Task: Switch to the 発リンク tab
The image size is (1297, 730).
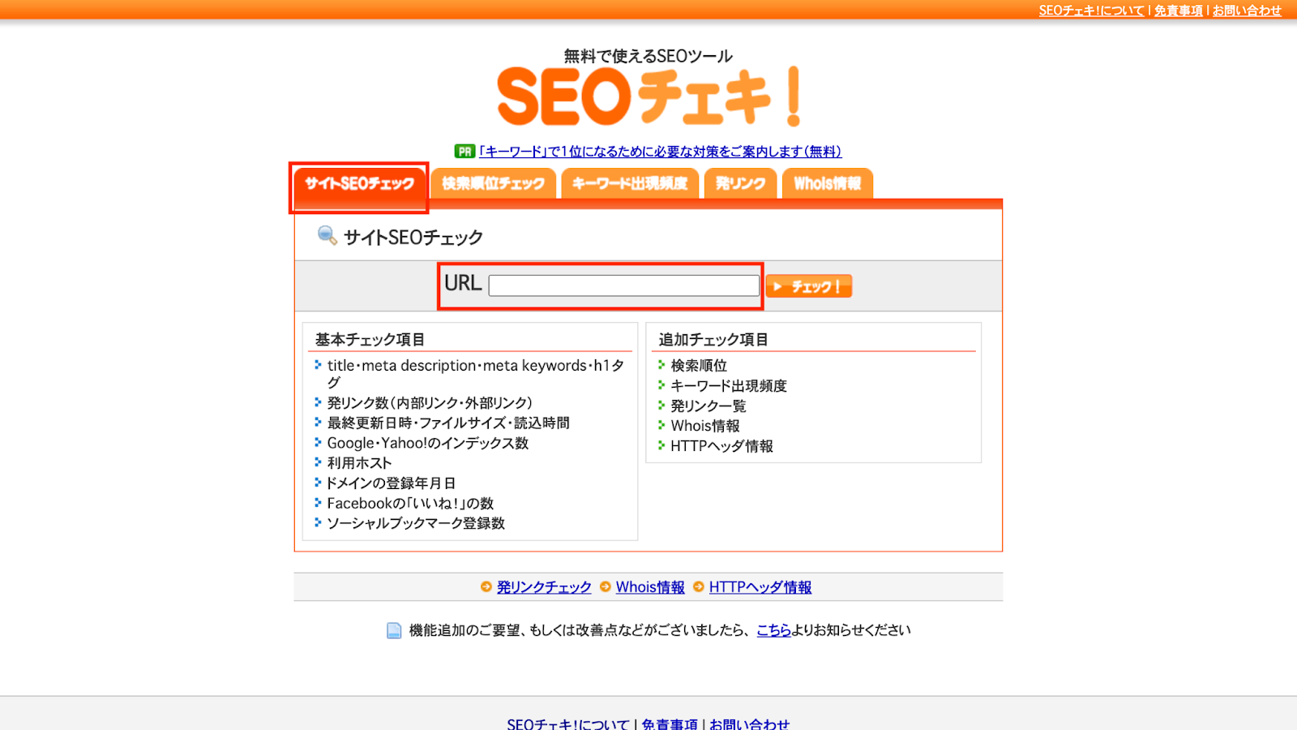Action: click(x=741, y=183)
